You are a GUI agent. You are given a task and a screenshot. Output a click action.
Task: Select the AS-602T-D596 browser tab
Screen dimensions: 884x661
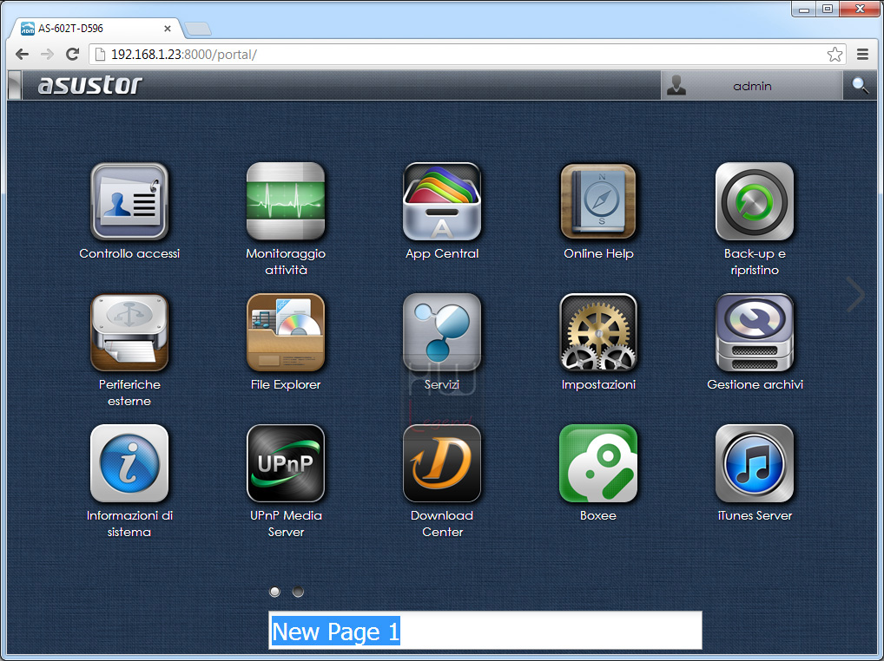click(96, 28)
